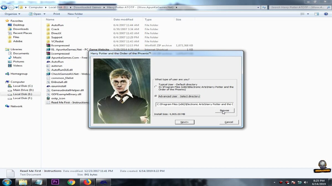Open Local Disk (F:) in sidebar
Image resolution: width=332 pixels, height=186 pixels.
(23, 98)
